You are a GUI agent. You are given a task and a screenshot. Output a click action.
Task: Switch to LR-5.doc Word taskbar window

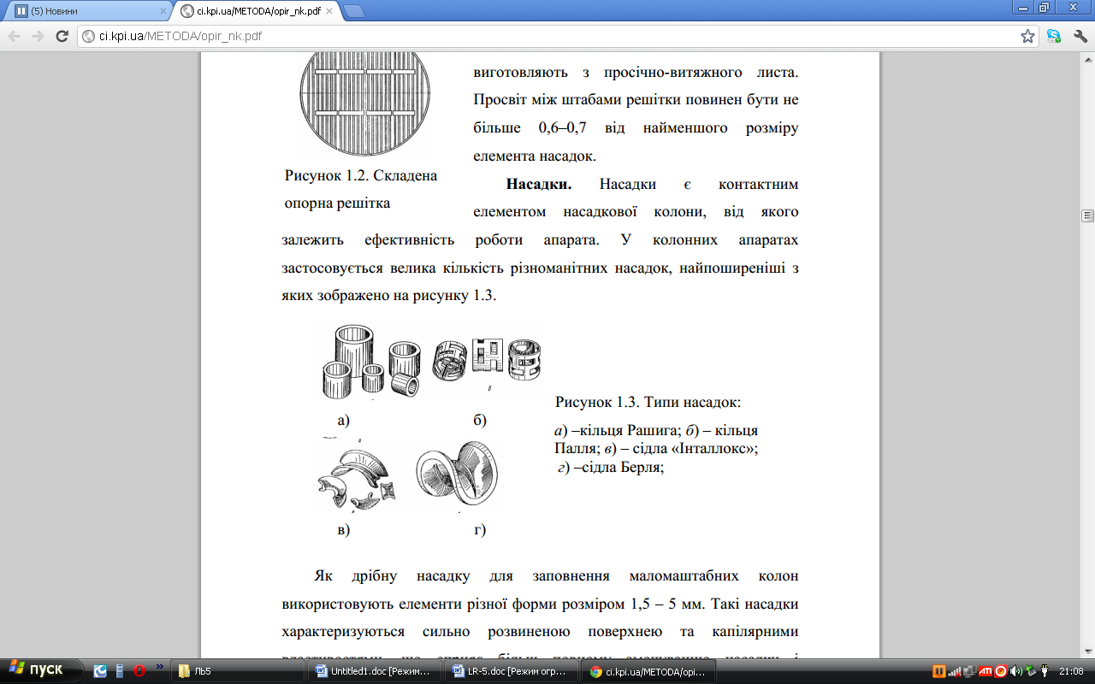[510, 671]
